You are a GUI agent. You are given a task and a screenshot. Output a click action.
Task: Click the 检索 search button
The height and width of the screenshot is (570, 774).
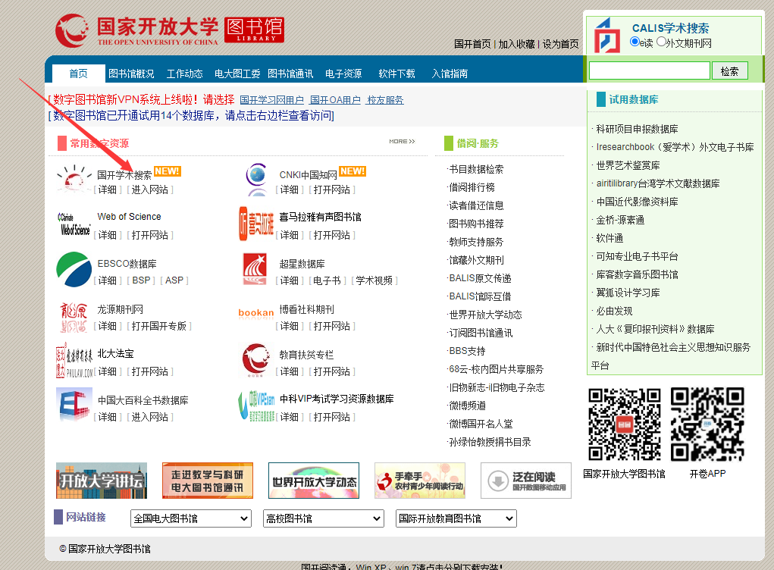(729, 71)
